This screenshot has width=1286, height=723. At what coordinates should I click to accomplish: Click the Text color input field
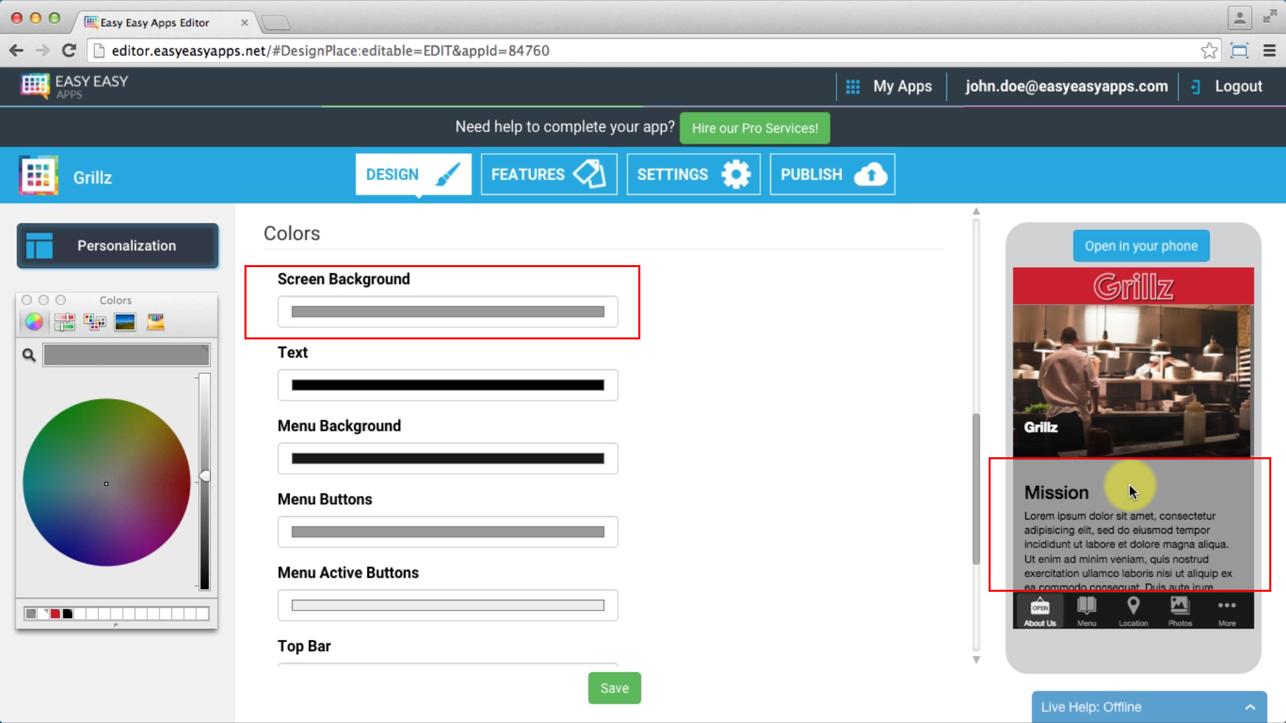(447, 384)
